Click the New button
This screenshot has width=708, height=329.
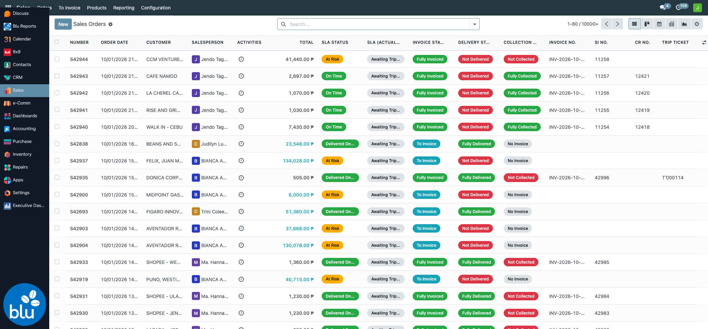pos(63,24)
